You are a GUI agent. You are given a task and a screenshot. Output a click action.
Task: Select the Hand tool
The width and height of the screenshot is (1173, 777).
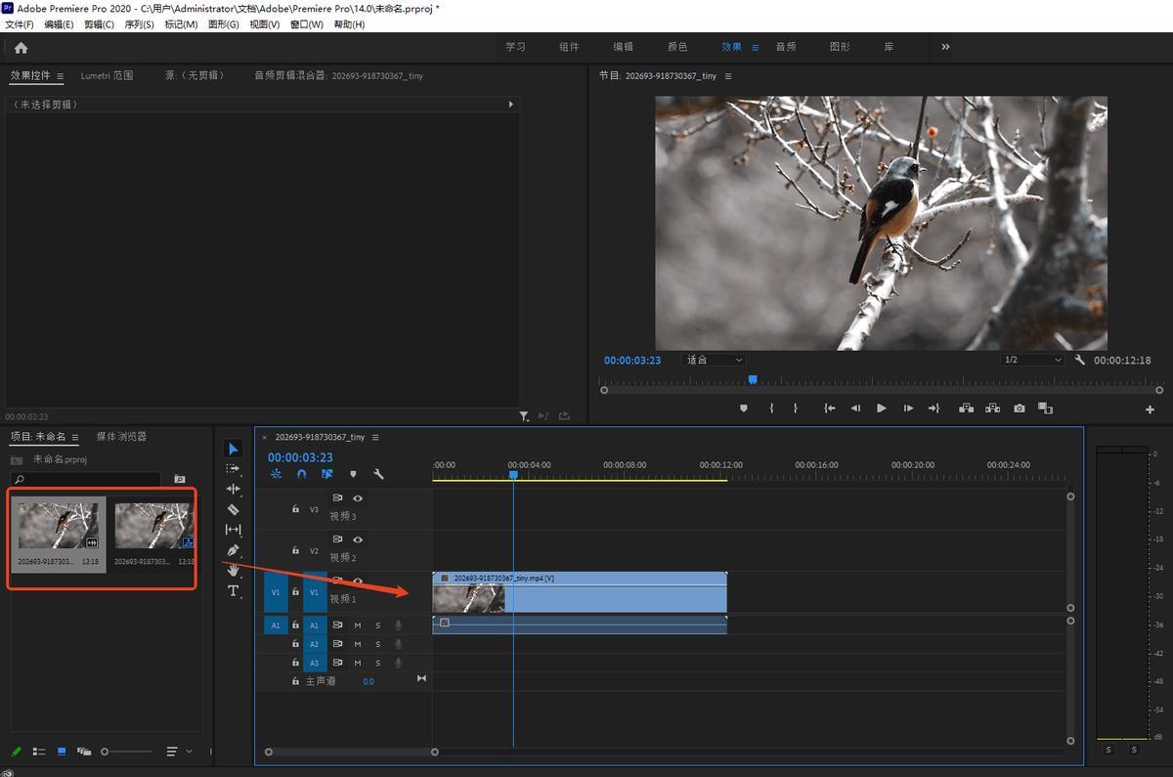pos(233,571)
